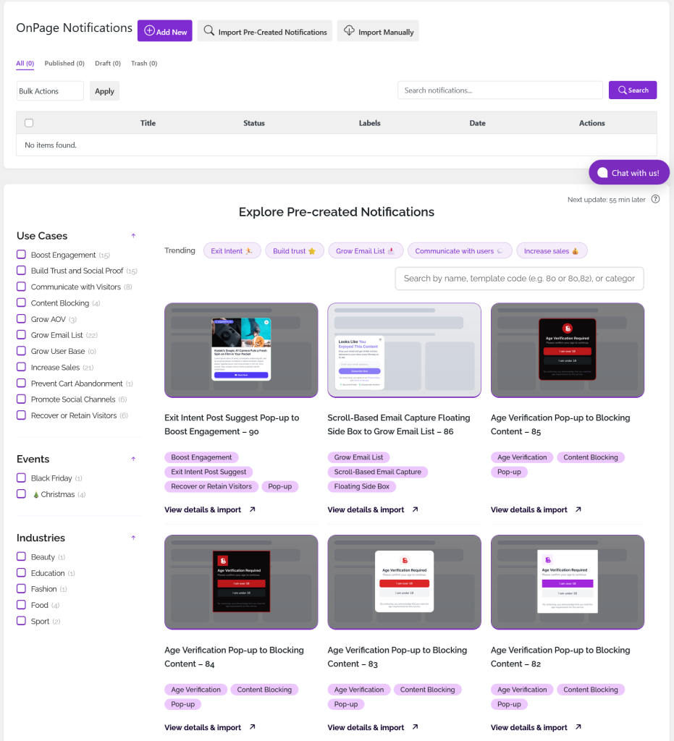Click Pop-up tag on template 83
The image size is (674, 741).
click(346, 704)
